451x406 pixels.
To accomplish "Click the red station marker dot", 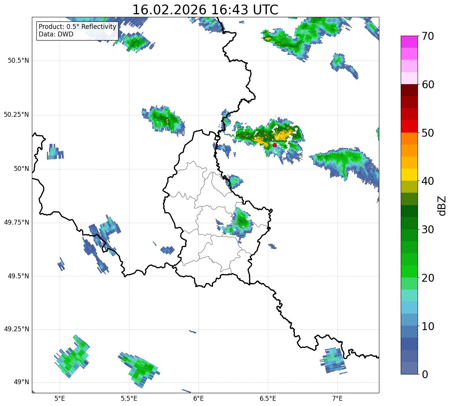I will [x=275, y=145].
